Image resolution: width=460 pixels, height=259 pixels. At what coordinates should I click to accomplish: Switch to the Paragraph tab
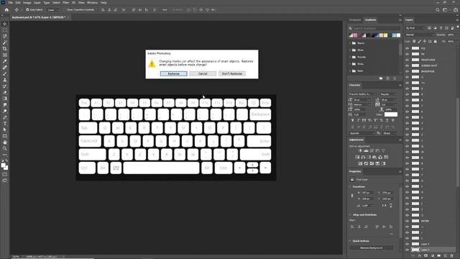(355, 20)
